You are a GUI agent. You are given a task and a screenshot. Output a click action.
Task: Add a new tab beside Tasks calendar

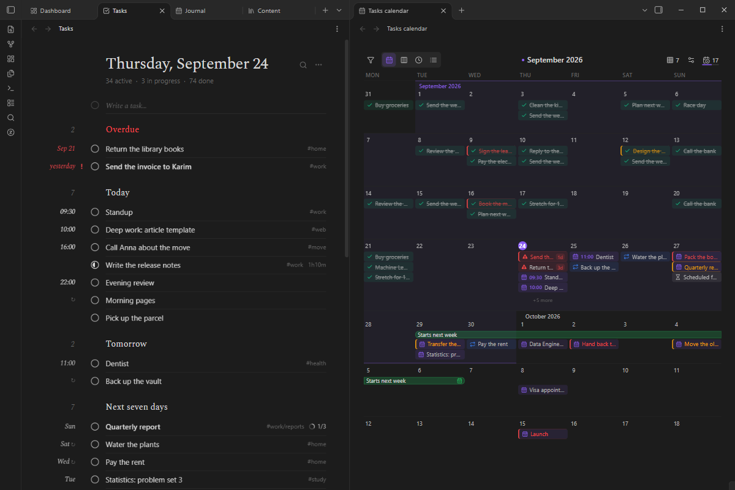(x=462, y=10)
